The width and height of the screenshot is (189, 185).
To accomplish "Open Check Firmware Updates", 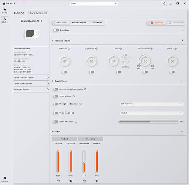I will (31, 78).
